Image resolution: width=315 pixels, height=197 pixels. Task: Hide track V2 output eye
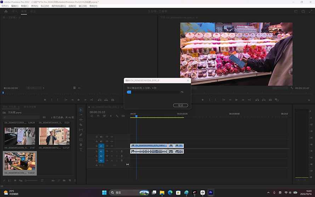point(112,141)
